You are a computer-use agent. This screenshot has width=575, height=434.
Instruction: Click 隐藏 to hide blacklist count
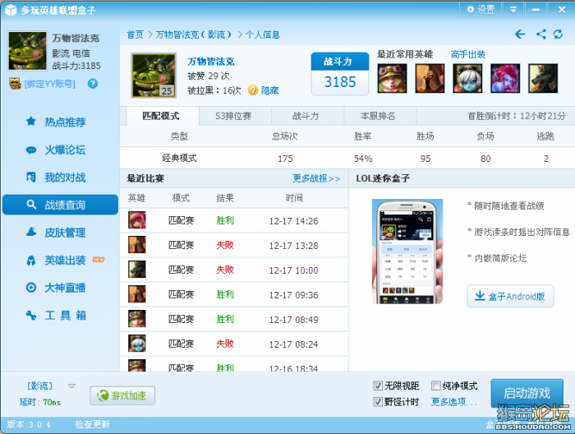[270, 90]
